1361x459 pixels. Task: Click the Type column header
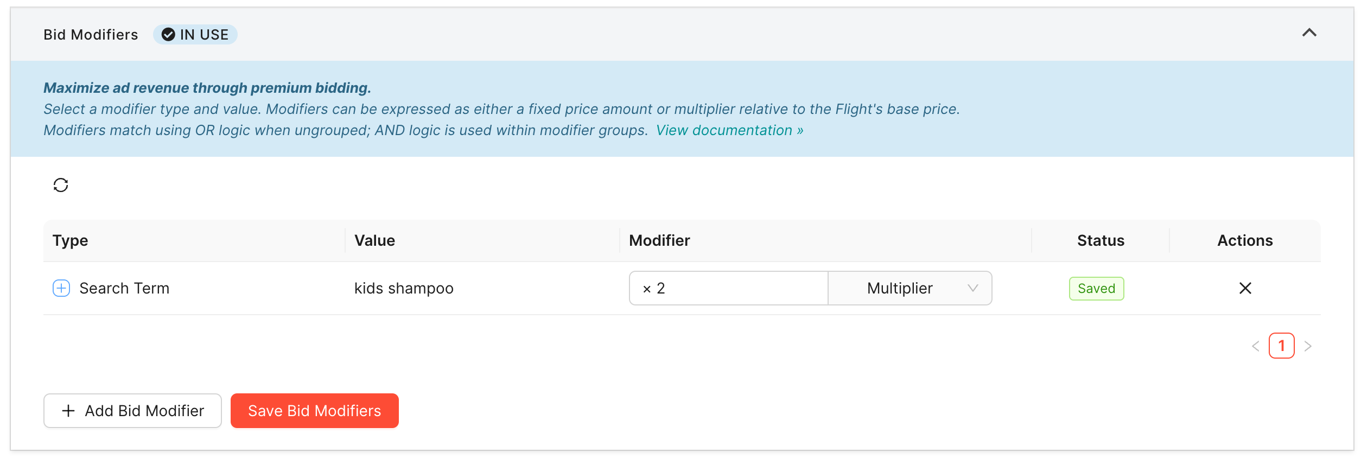pyautogui.click(x=70, y=240)
